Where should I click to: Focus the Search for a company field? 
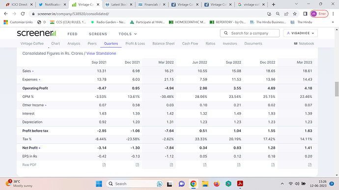(250, 33)
